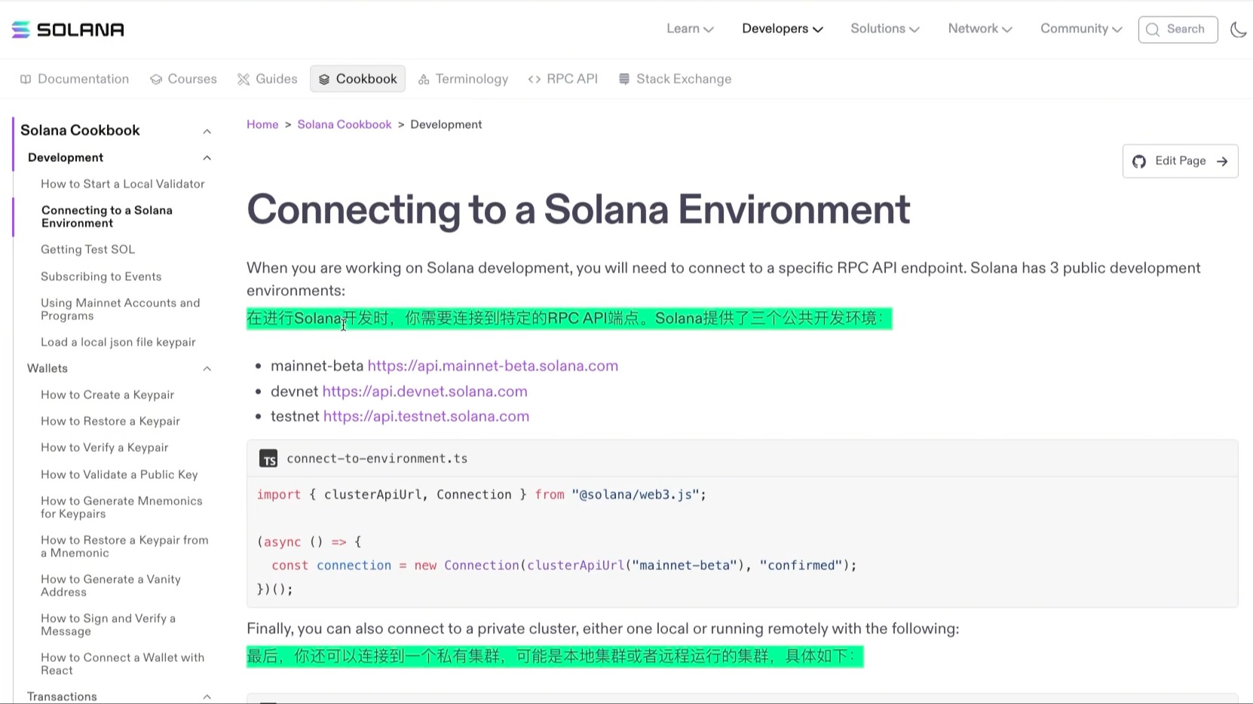Click the GitHub icon in Edit Page
This screenshot has width=1253, height=704.
coord(1139,161)
